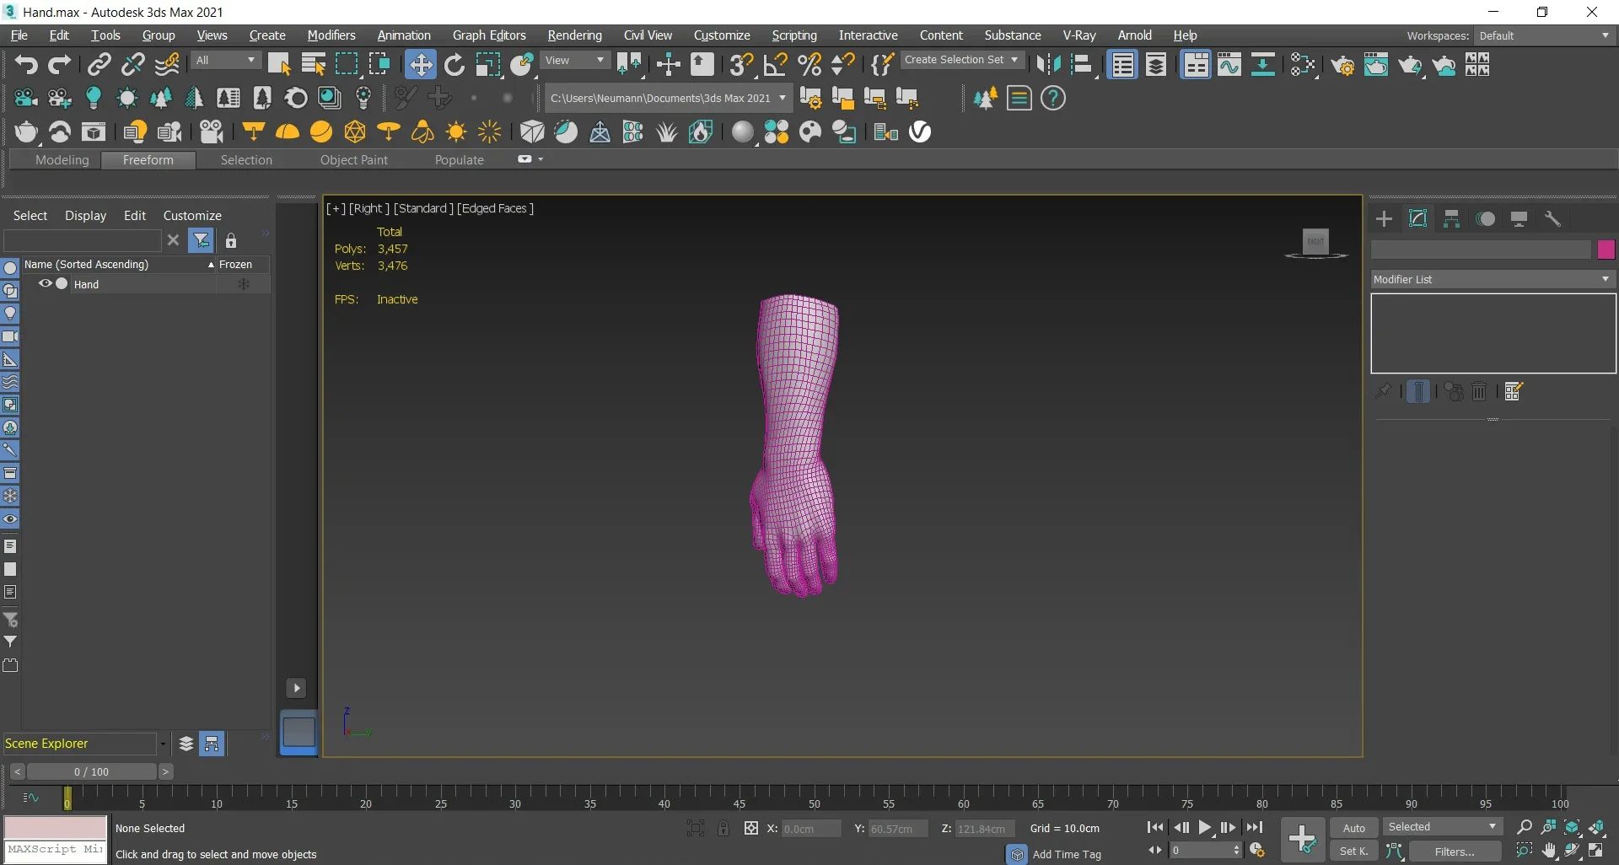1619x865 pixels.
Task: Toggle Auto key mode
Action: coord(1353,828)
